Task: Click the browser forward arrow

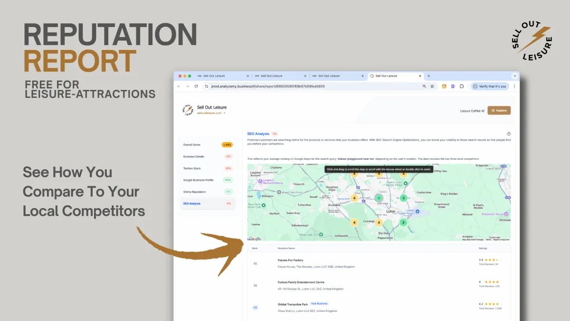Action: click(187, 86)
